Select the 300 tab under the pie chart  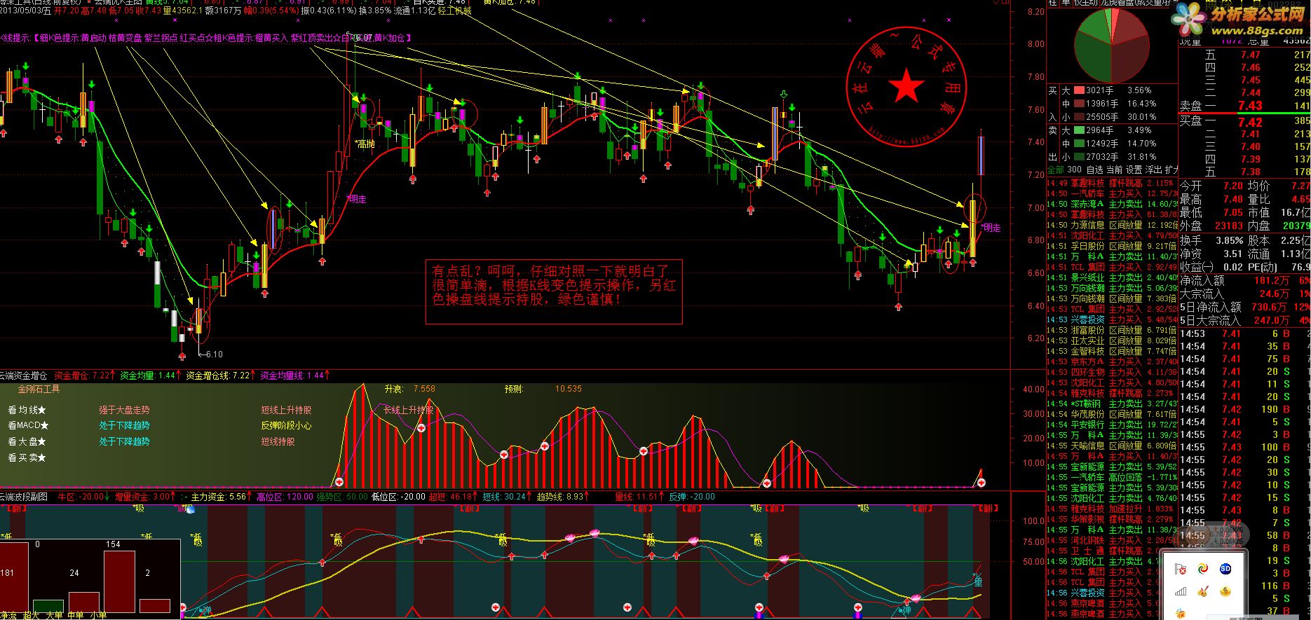tap(1074, 170)
